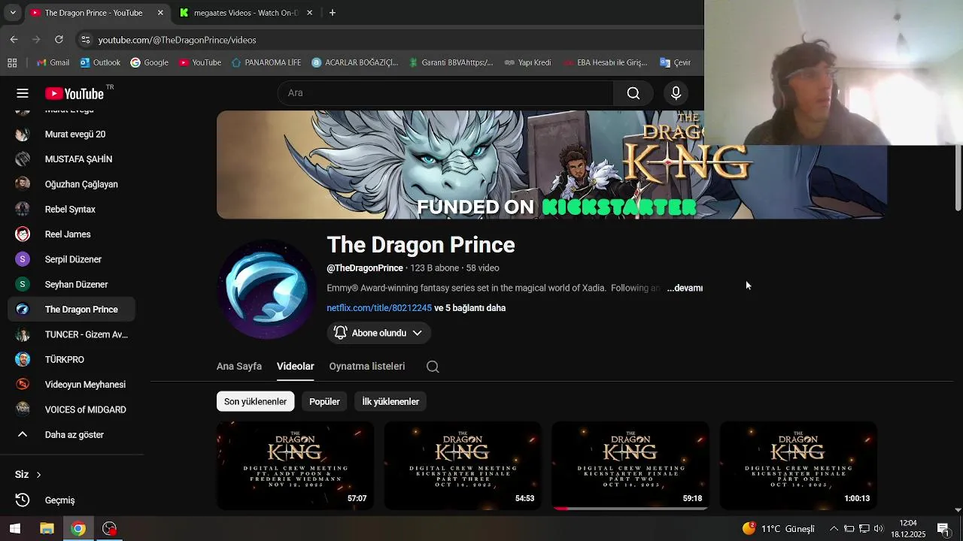
Task: Open PANAROMA LİFE bookmark
Action: coord(266,62)
